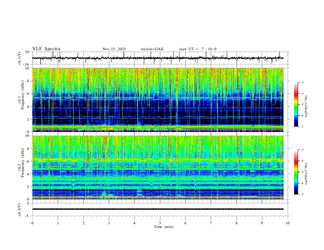Click the ch.1 voltage waveform trace
Viewport: 324px width, 250px height.
coord(157,58)
